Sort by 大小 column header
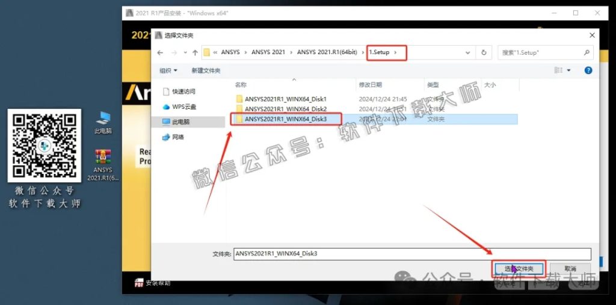Screen dimensions: 616x305 click(x=490, y=84)
